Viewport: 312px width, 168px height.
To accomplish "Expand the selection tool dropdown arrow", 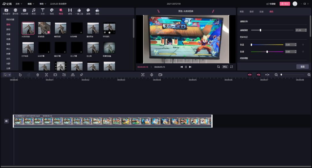I will click(9, 75).
